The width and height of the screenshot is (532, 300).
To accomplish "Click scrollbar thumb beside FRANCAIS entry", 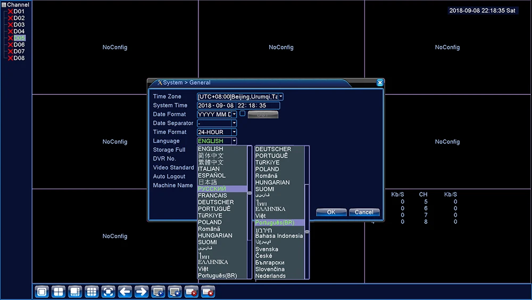I will 250,193.
